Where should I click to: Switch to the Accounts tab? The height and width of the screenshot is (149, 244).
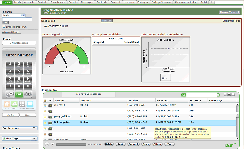tap(29, 2)
